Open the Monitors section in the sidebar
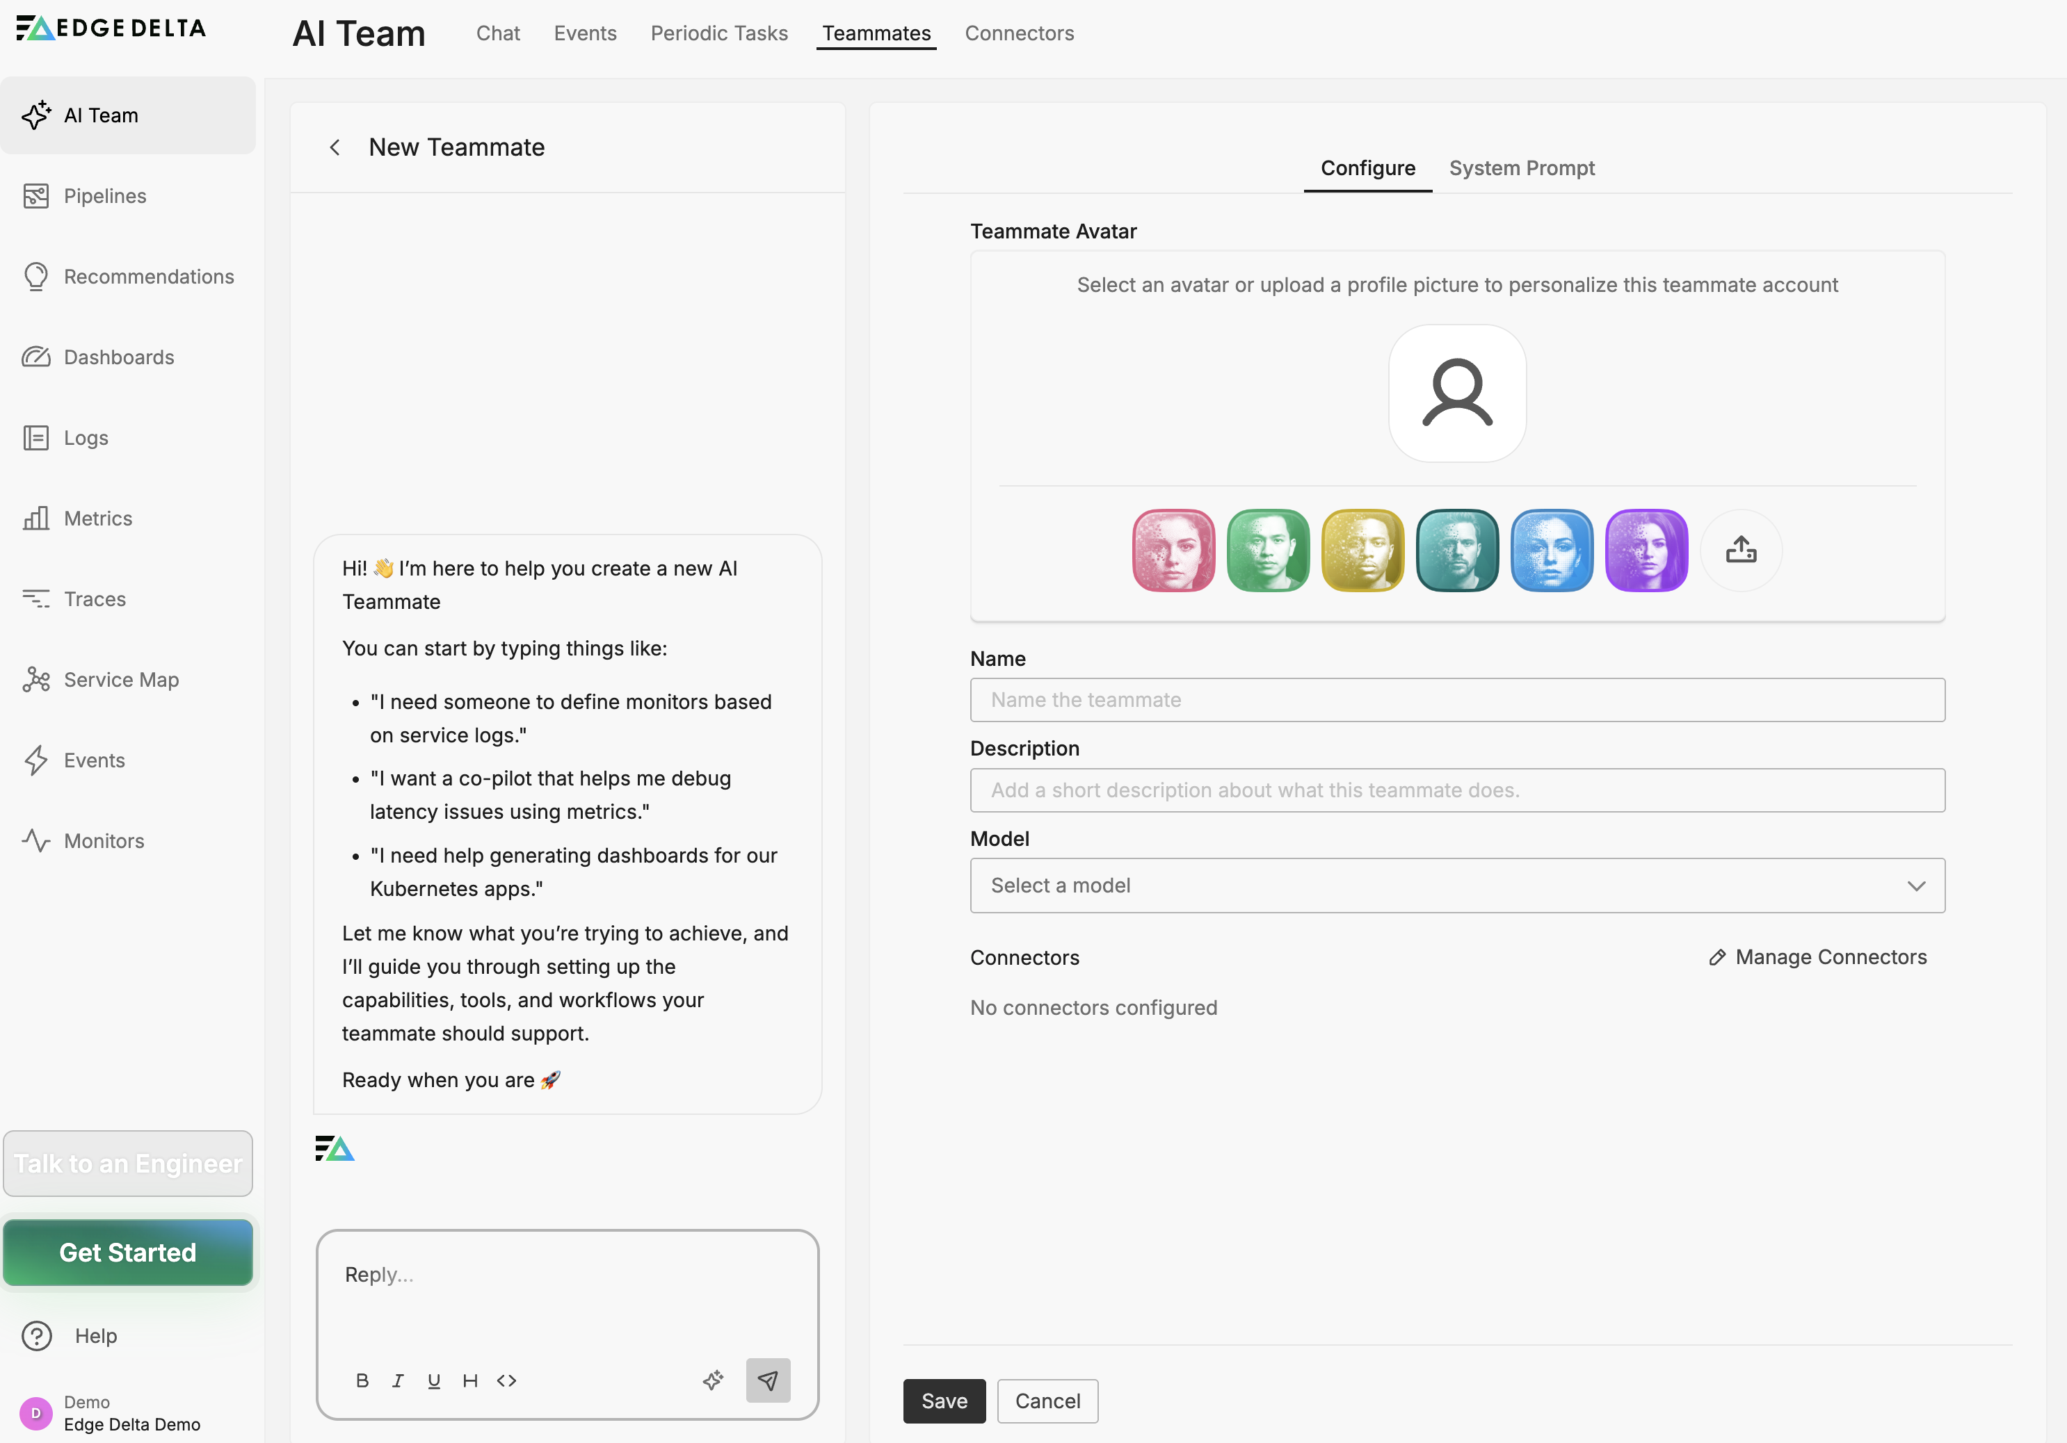The height and width of the screenshot is (1443, 2067). (x=103, y=841)
